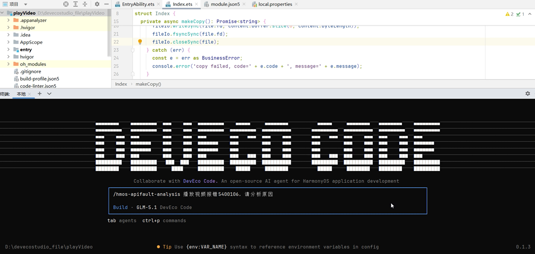The height and width of the screenshot is (254, 535).
Task: Click the 项目 project panel title
Action: 14,4
